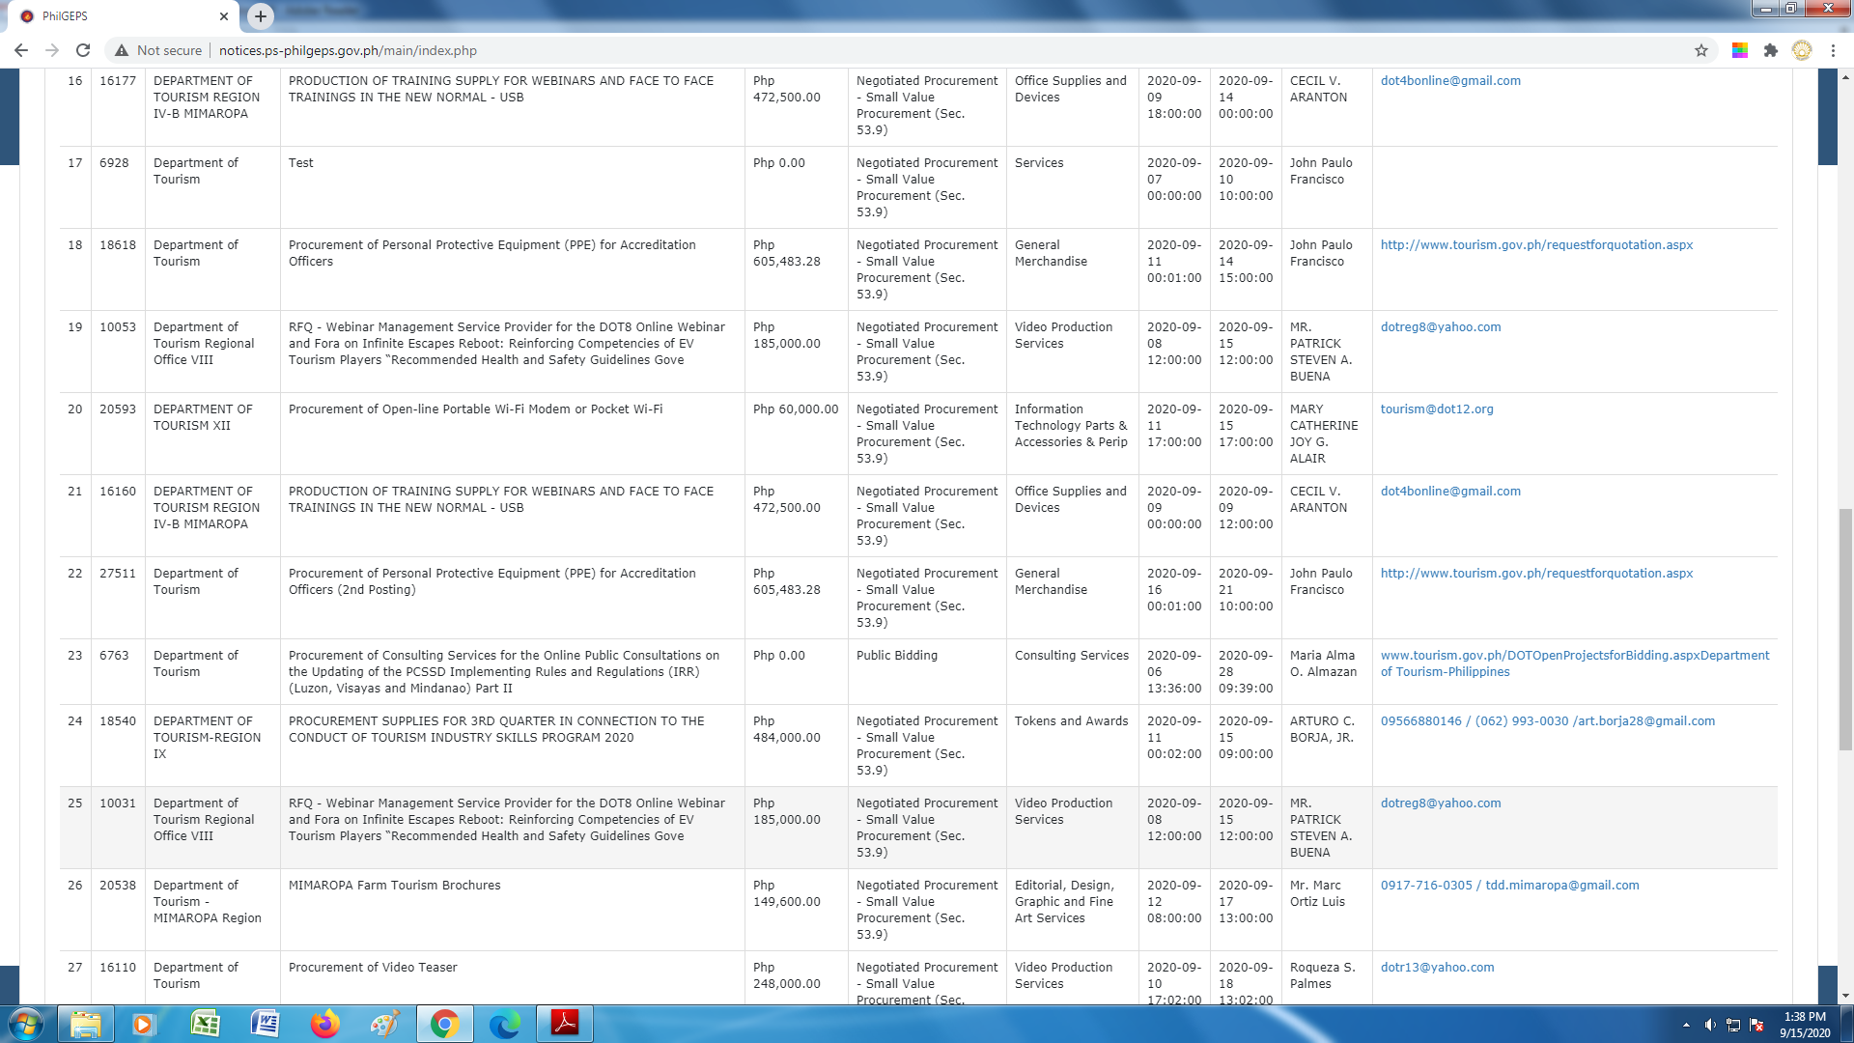Open art.borja28@gmail.com contact link

tap(1548, 721)
